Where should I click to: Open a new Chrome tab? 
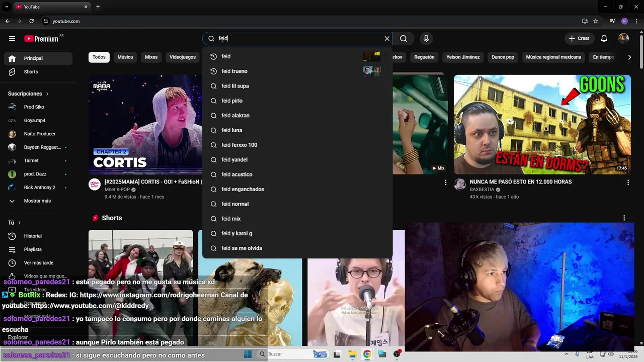[98, 7]
